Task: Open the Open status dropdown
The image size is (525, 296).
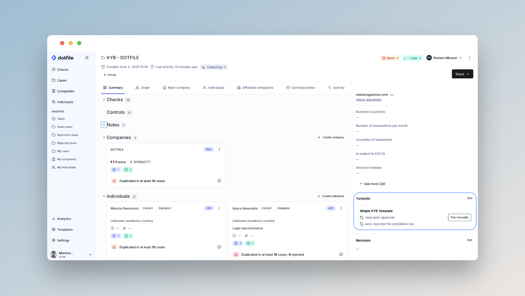Action: click(390, 58)
